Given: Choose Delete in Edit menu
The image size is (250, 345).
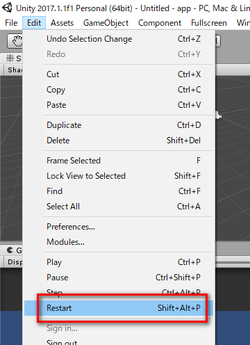Looking at the screenshot, I should [x=119, y=141].
